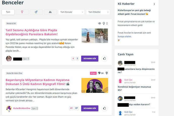The height and width of the screenshot is (116, 174).
Task: Filter posts by female icon
Action: [x=22, y=12]
